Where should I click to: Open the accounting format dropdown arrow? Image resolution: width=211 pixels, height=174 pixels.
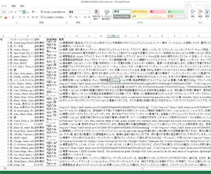(73, 17)
